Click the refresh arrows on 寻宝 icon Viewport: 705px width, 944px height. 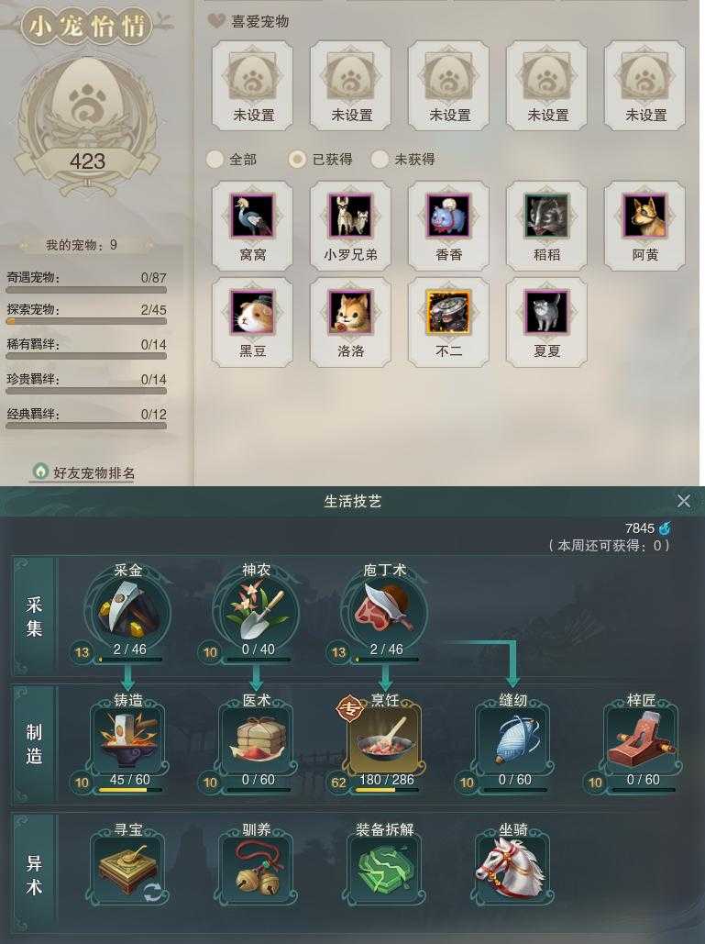153,893
